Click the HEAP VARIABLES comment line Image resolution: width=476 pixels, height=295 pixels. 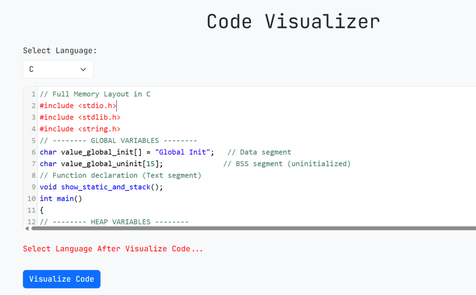tap(114, 222)
